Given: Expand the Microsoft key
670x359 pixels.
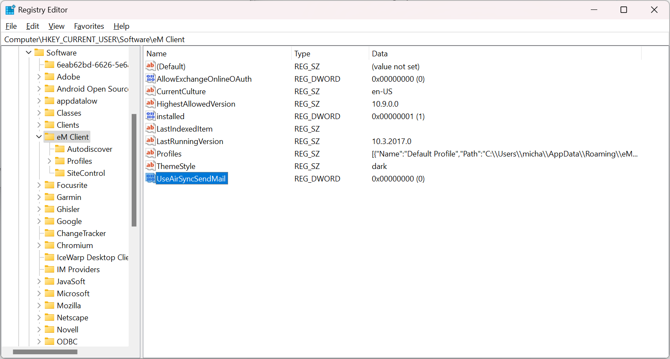Looking at the screenshot, I should click(39, 293).
